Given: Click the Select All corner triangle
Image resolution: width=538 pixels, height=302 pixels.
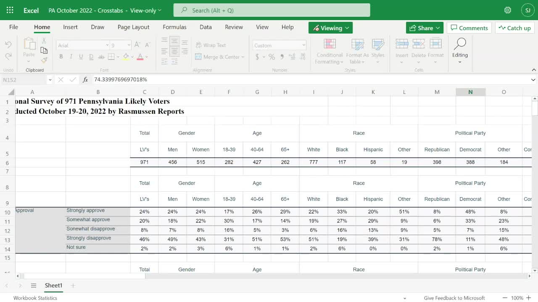Looking at the screenshot, I should [x=11, y=92].
